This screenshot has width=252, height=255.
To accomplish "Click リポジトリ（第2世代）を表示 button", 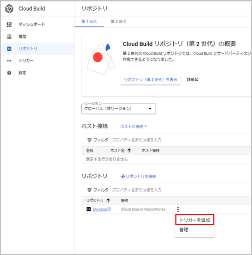I will coord(150,79).
